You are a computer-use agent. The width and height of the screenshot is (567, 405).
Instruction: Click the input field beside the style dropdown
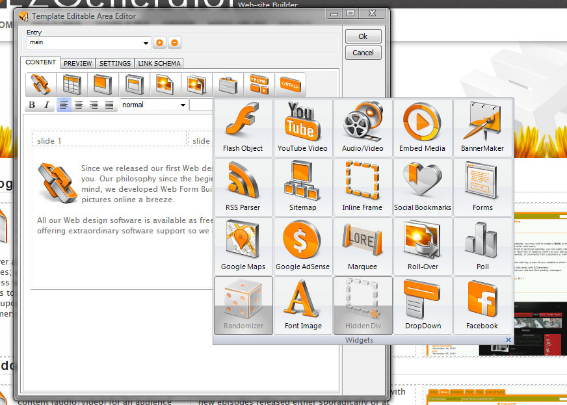click(202, 105)
